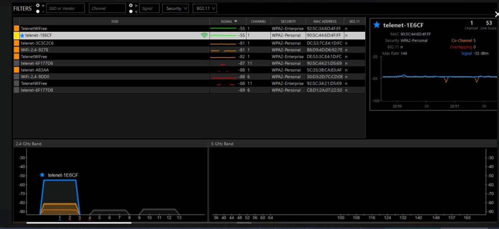Click the Co-Channel label in details panel

click(462, 40)
